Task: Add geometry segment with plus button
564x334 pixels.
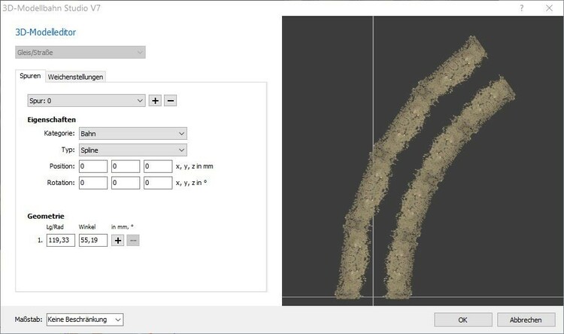Action: coord(117,241)
